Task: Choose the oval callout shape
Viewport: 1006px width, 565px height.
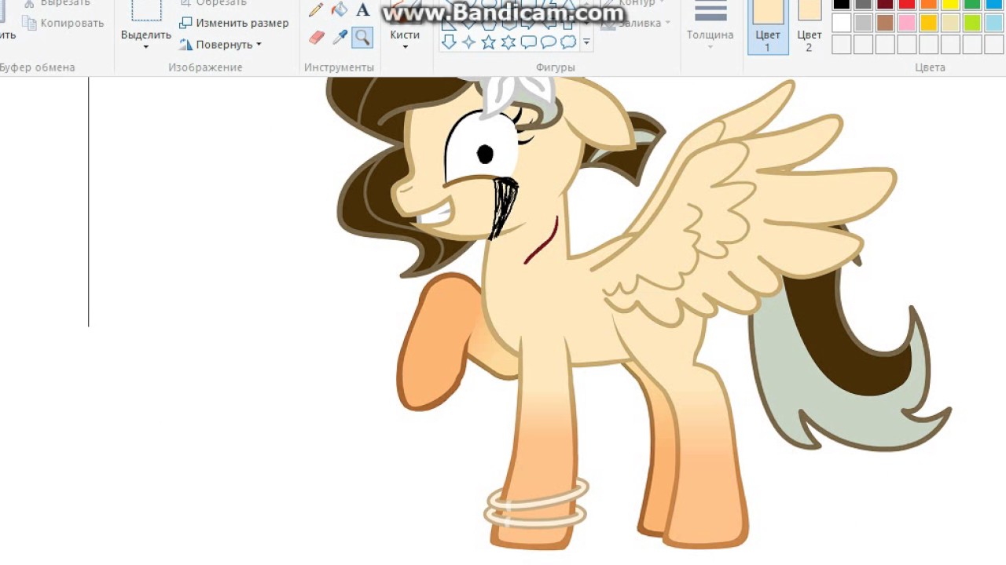Action: click(548, 42)
